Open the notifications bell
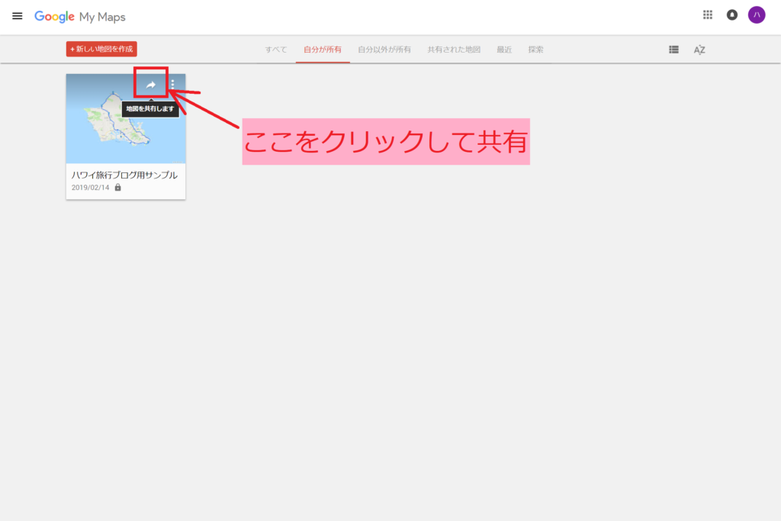Viewport: 781px width, 521px height. [x=731, y=15]
